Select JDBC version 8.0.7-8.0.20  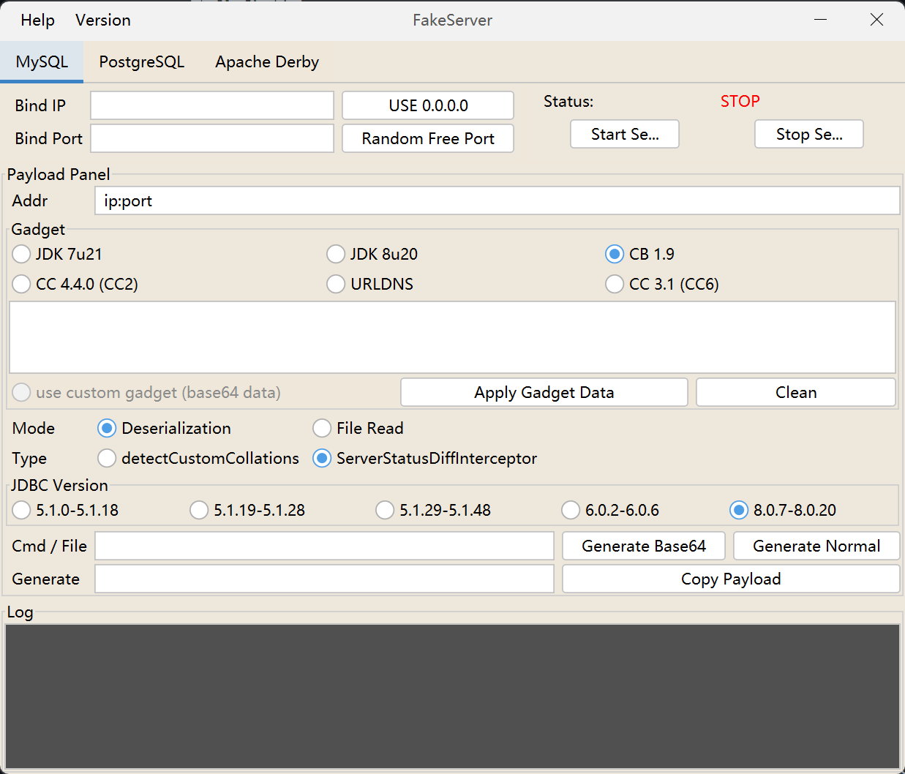[783, 510]
